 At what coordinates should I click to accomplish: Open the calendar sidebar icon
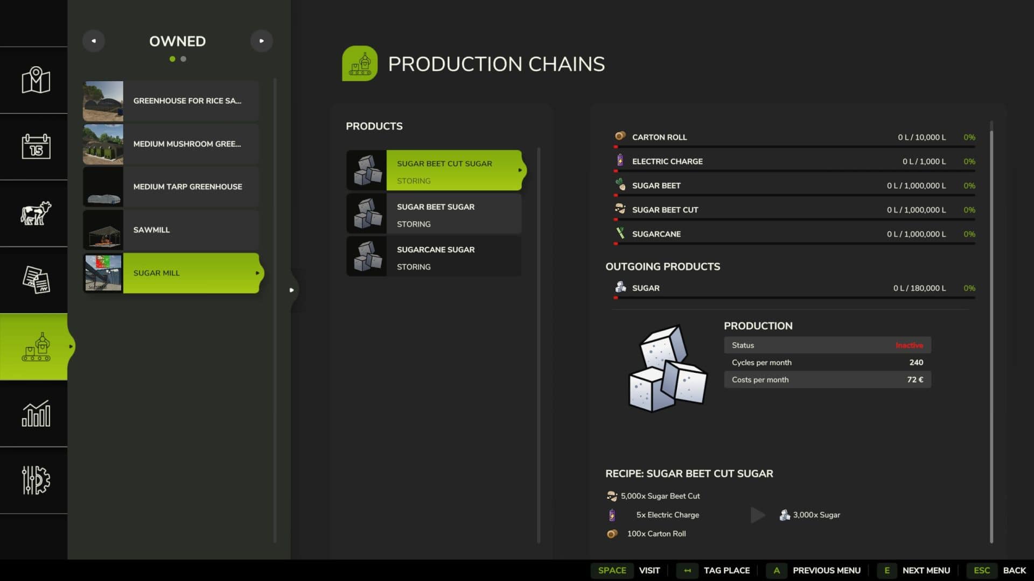click(x=36, y=146)
